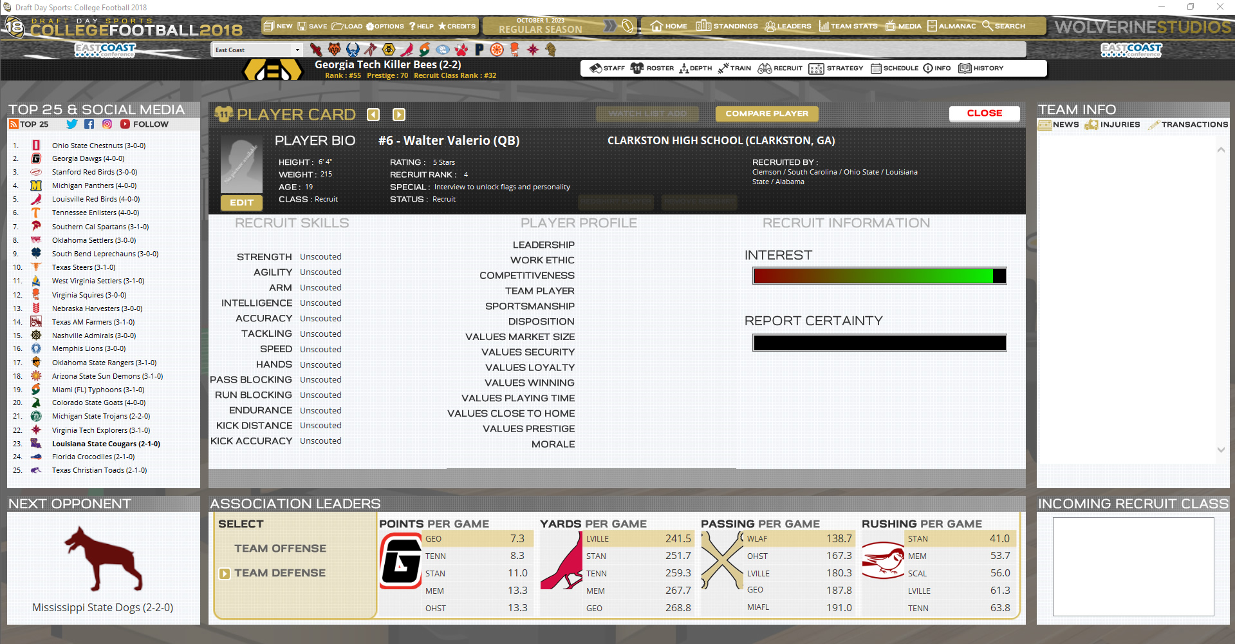Click the SEARCH magnifying glass icon
Image resolution: width=1235 pixels, height=644 pixels.
click(1004, 26)
